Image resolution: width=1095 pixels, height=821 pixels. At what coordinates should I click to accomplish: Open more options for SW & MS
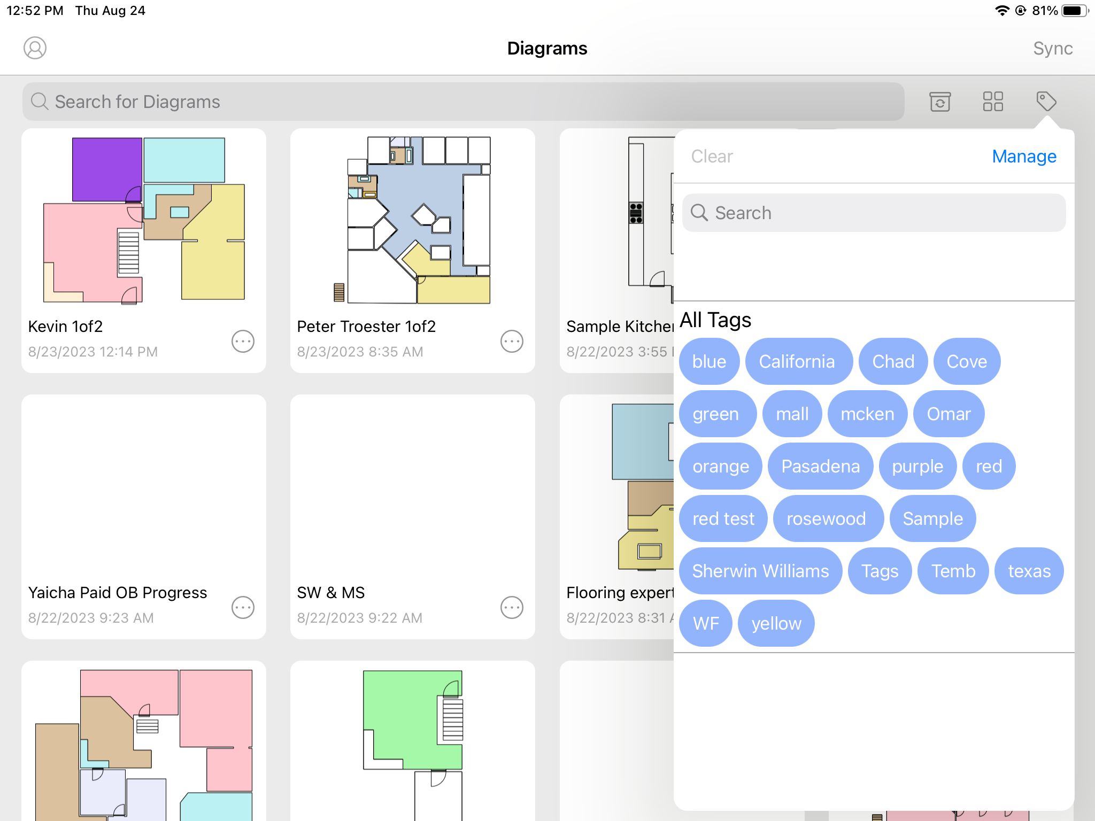(512, 607)
